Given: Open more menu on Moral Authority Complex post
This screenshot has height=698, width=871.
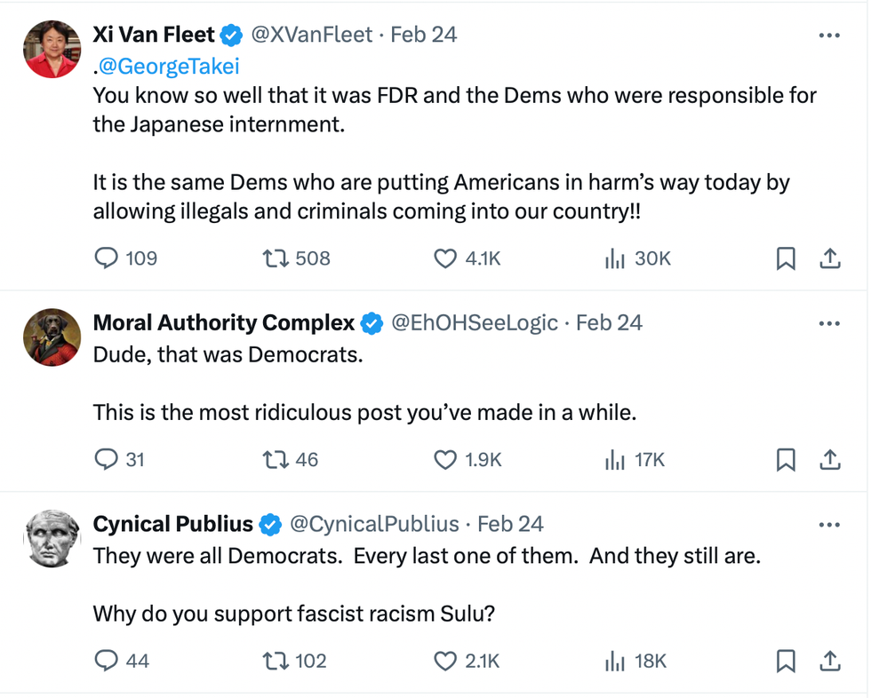Looking at the screenshot, I should [x=828, y=323].
